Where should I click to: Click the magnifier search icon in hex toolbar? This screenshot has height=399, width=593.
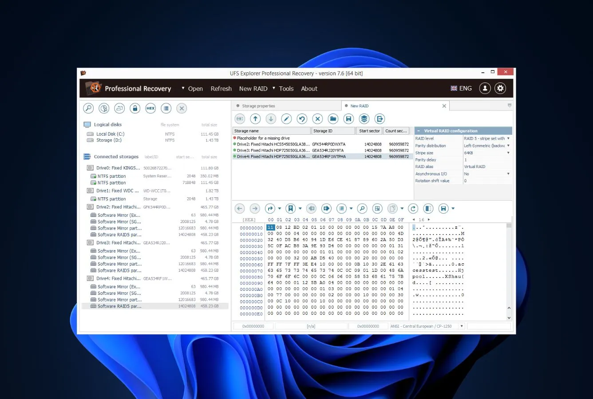(x=362, y=208)
